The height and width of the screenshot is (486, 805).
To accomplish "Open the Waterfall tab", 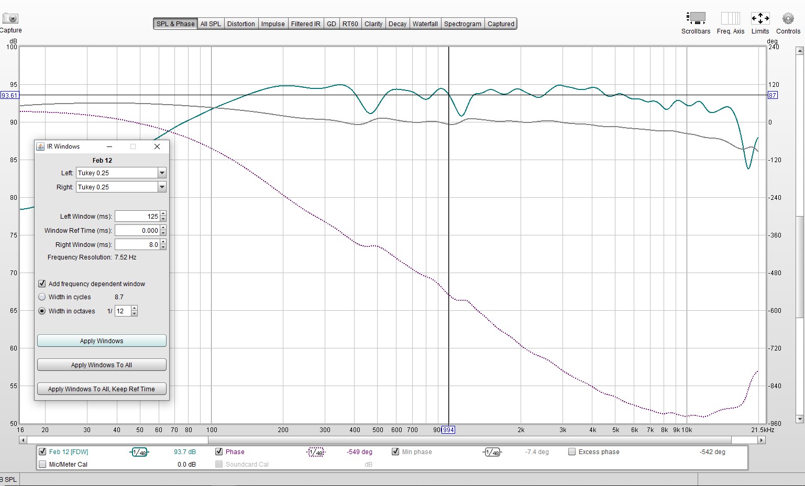I will [425, 24].
